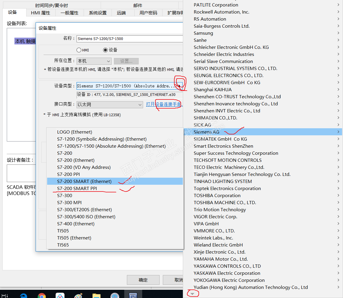Image resolution: width=343 pixels, height=298 pixels.
Task: Open the Paint app on the taskbar
Action: (78, 295)
